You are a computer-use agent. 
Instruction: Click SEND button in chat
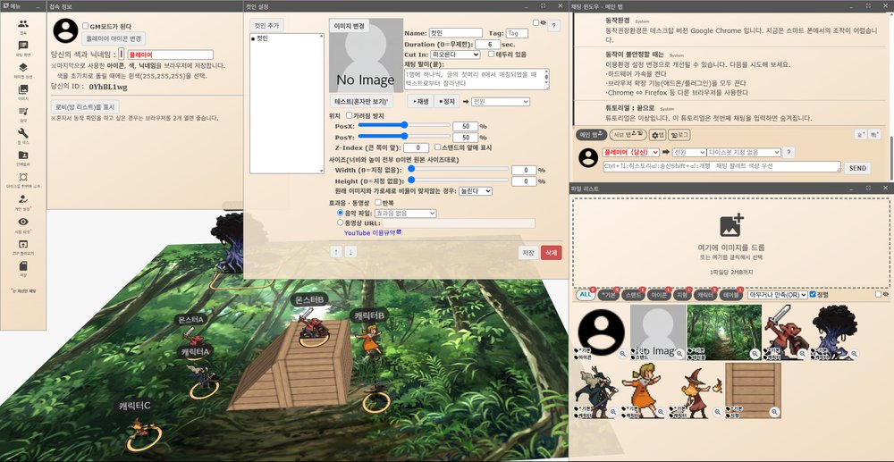click(857, 168)
